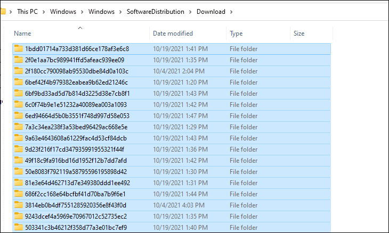Select folder icon of 686f2cc168e64bcfbf41d70ba7b9f6e1
This screenshot has height=233, width=389.
point(19,194)
